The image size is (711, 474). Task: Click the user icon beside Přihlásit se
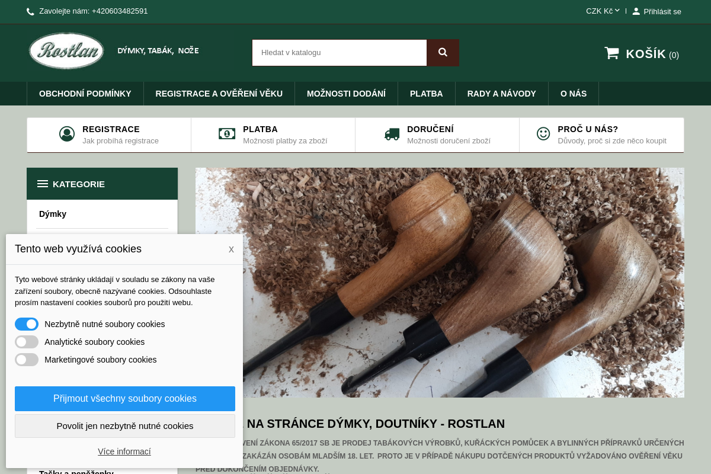(x=636, y=11)
